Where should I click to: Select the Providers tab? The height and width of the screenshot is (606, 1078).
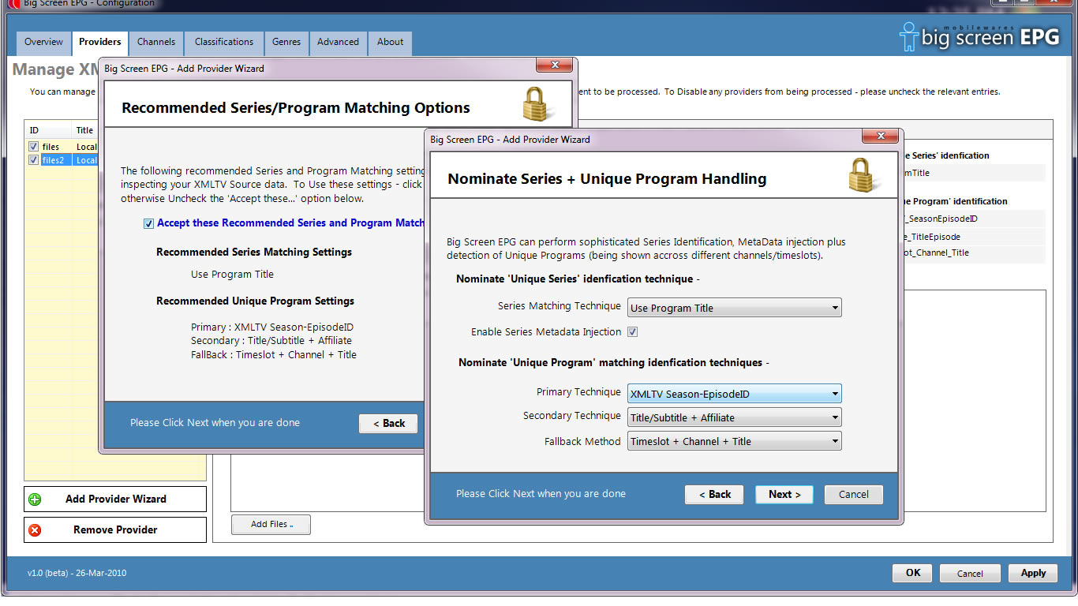(100, 43)
